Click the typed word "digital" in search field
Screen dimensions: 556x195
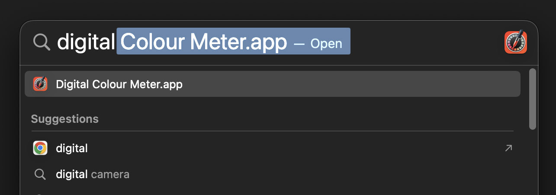tap(86, 42)
